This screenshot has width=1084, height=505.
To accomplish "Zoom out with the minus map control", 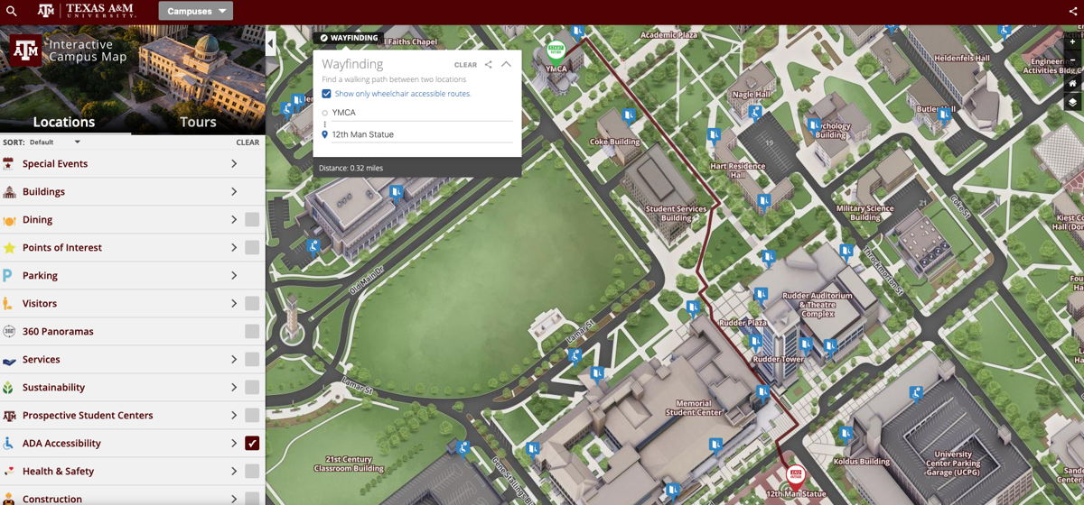I will (1072, 61).
